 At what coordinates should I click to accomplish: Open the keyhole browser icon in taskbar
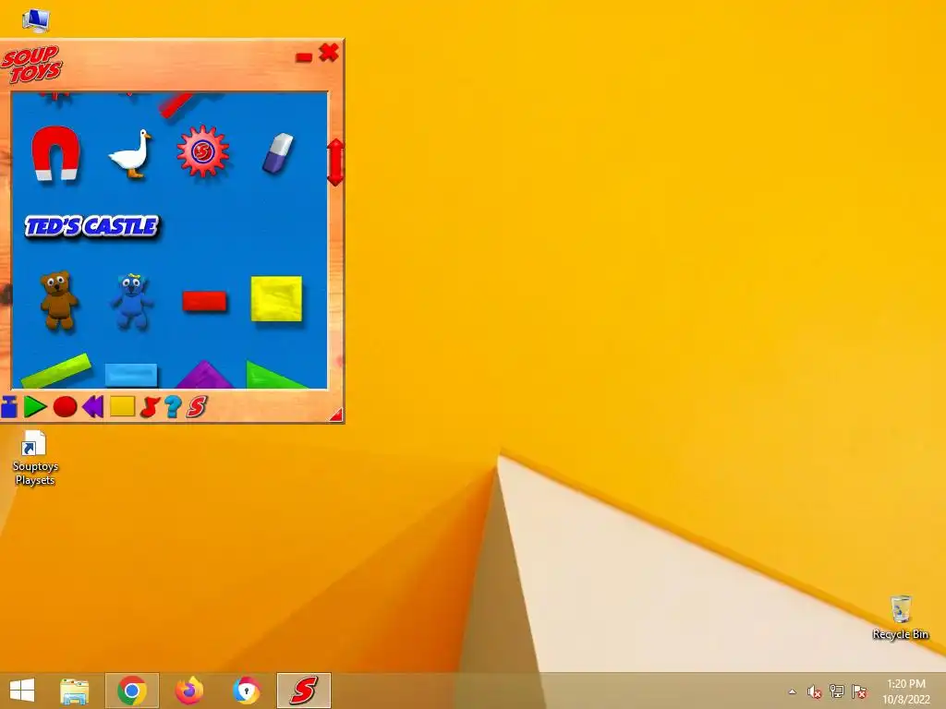click(x=247, y=691)
